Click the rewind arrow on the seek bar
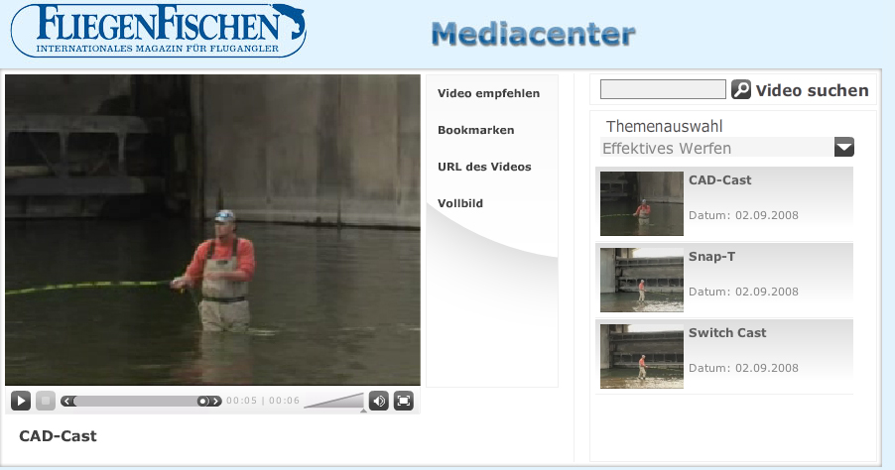 (x=67, y=402)
